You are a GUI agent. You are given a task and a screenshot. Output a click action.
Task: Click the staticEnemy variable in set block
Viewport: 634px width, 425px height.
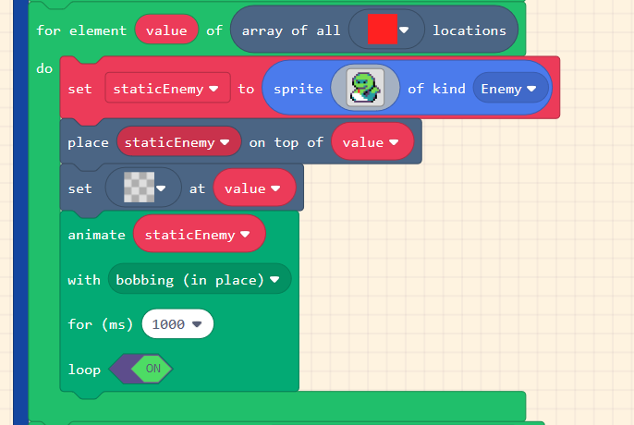pyautogui.click(x=166, y=89)
